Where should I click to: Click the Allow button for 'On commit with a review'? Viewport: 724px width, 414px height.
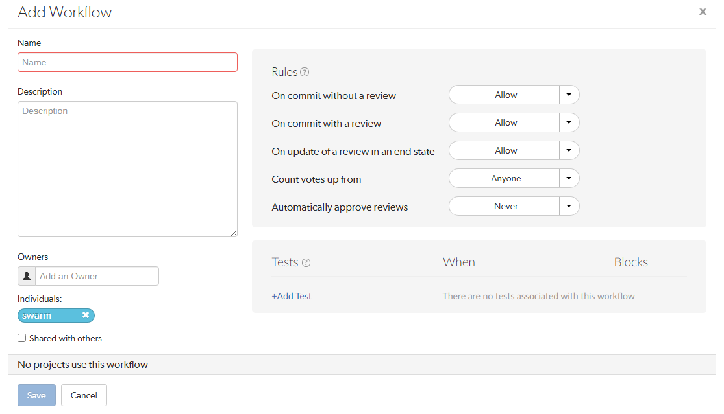click(505, 122)
